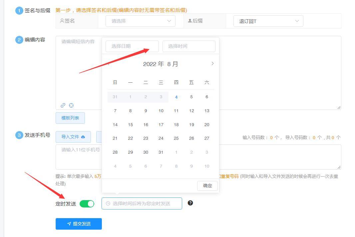Select August 12 in calendar
Image resolution: width=355 pixels, height=237 pixels.
coord(191,111)
